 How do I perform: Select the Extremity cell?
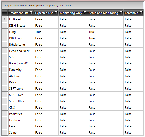pos(21,70)
